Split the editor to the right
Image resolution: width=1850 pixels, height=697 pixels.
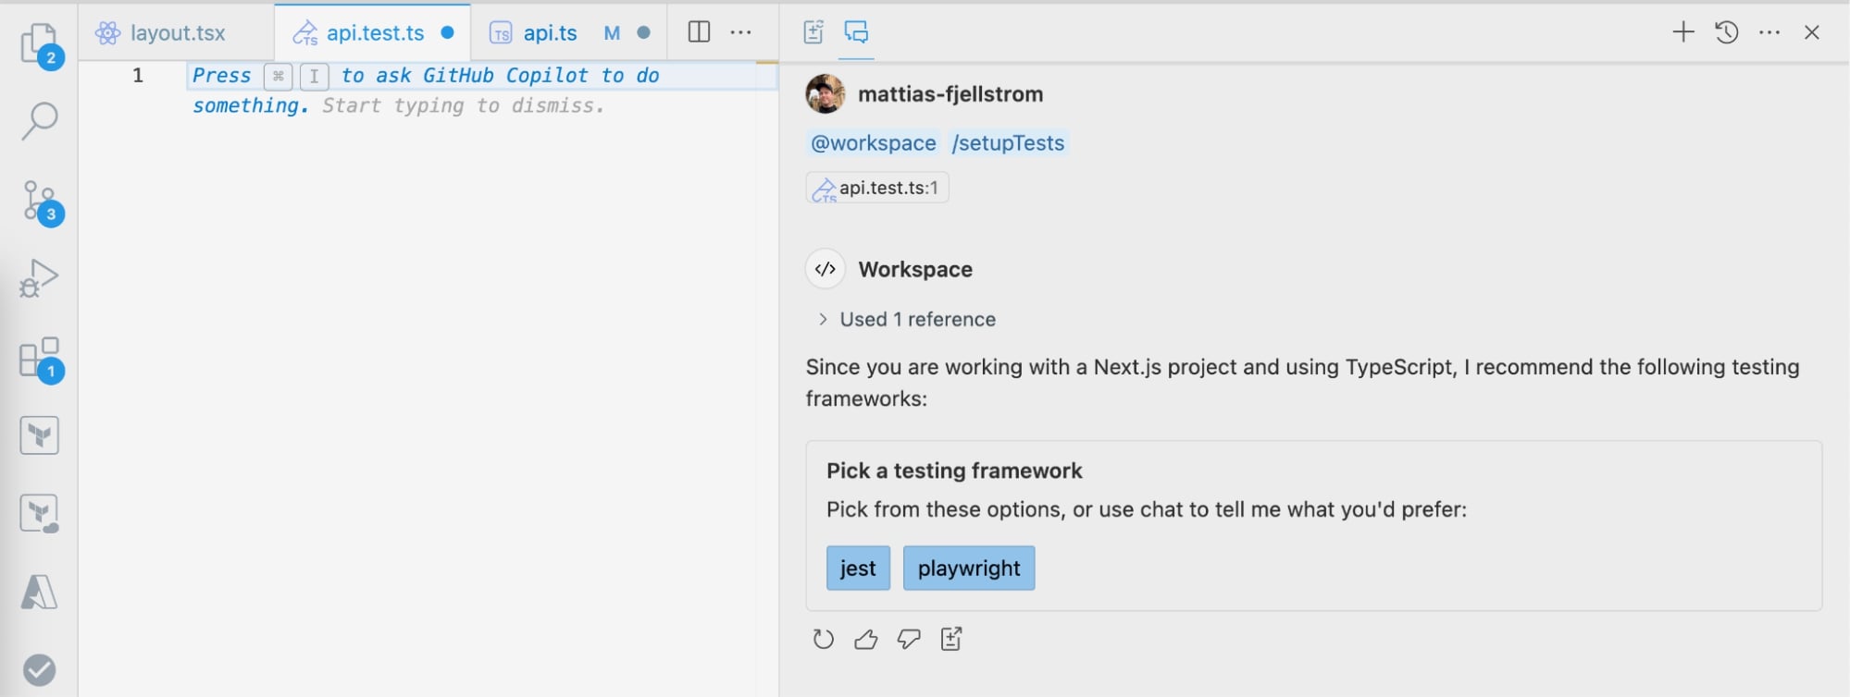point(699,33)
